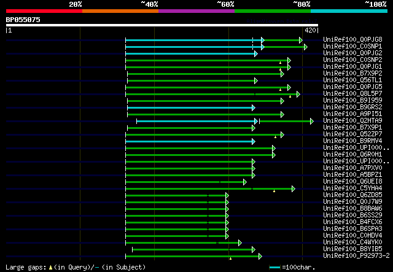Choose the UniRef100_B7X9P1 subject name
Screen dimensions: 393x272
pyautogui.click(x=352, y=127)
